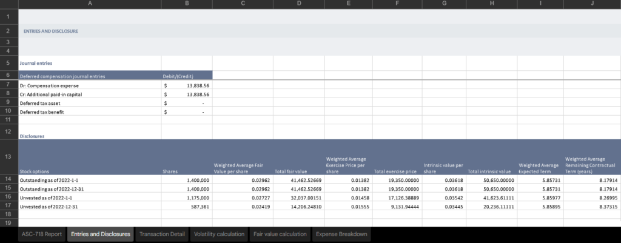Select row 17 header

[x=8, y=206]
